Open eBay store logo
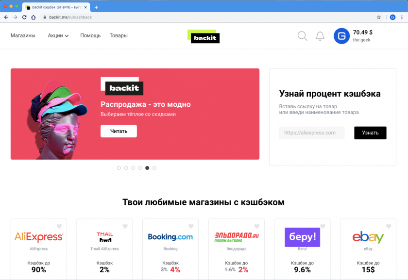This screenshot has height=280, width=408. click(x=368, y=237)
